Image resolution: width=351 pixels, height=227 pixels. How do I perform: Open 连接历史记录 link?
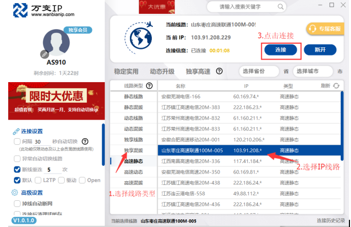(x=331, y=221)
